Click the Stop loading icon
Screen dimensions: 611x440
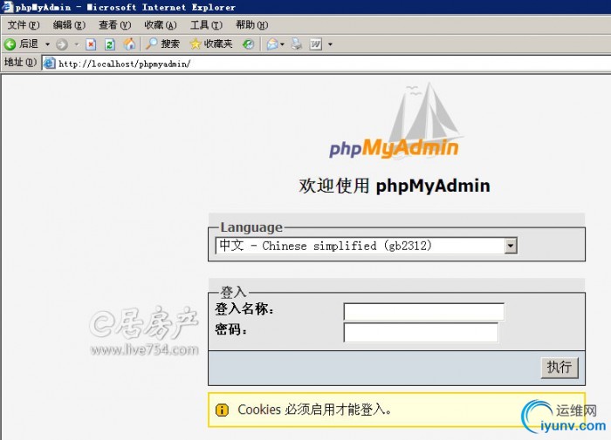point(91,44)
